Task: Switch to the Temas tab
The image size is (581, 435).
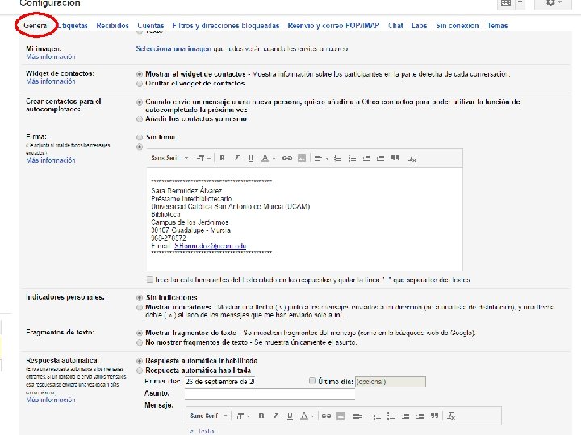Action: point(497,26)
